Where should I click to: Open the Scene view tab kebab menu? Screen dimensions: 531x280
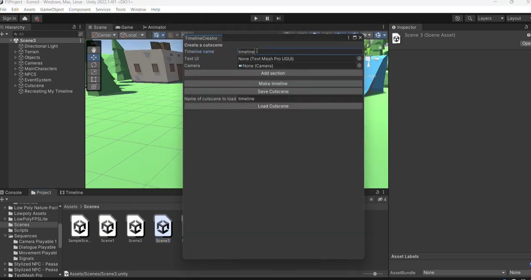point(383,27)
